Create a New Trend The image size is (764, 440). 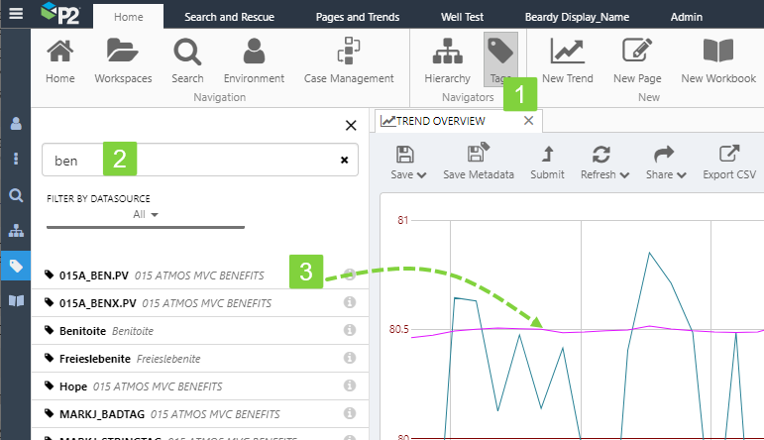pyautogui.click(x=567, y=60)
